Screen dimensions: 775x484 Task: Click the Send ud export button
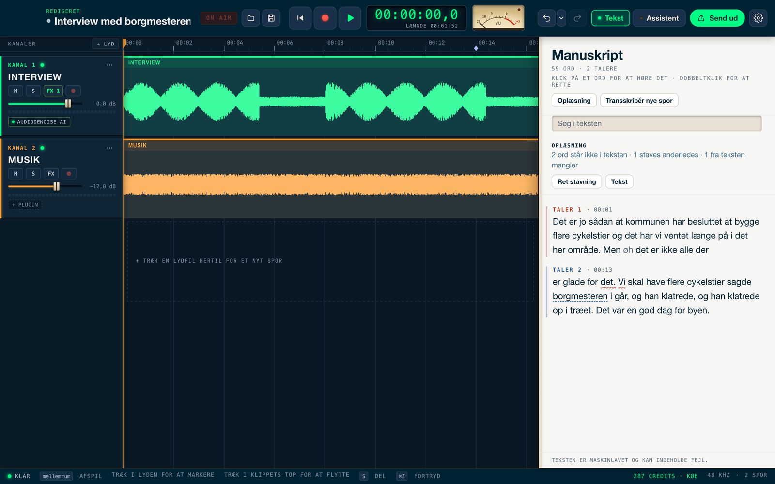717,18
